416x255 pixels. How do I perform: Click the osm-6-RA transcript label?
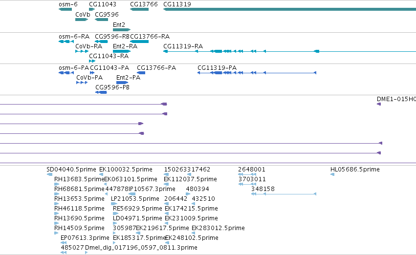[x=74, y=37]
